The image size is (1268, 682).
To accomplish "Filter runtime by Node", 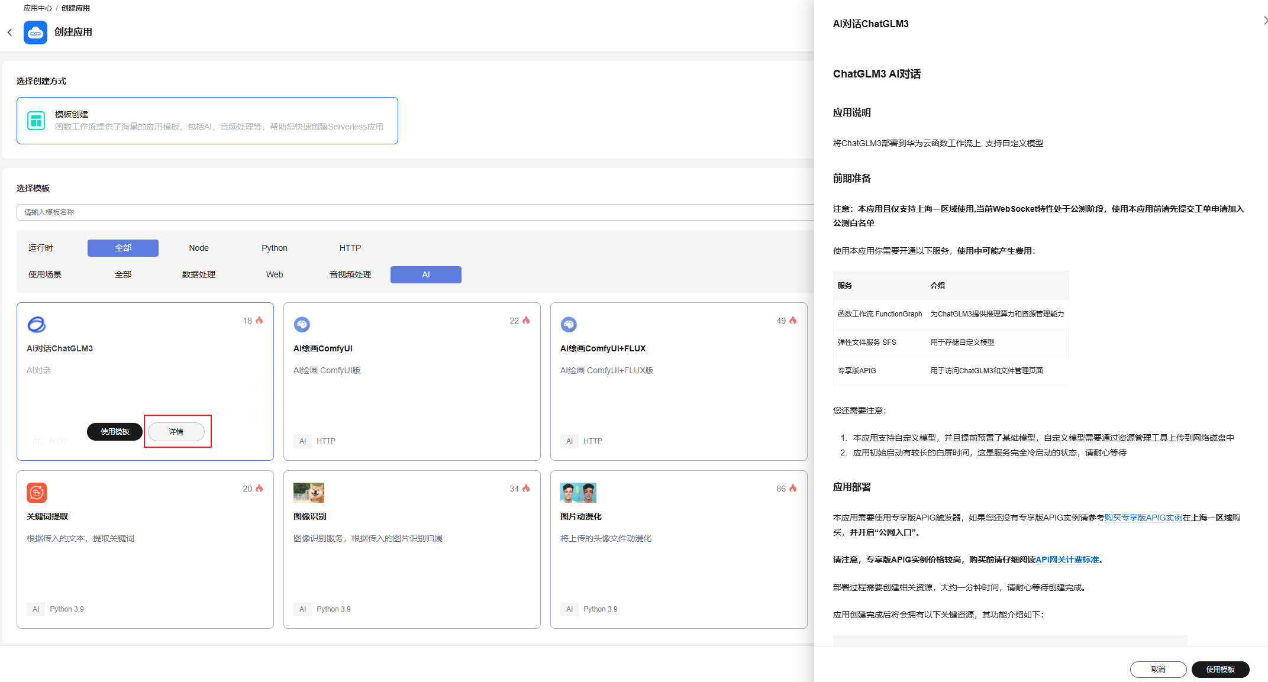I will pyautogui.click(x=199, y=248).
